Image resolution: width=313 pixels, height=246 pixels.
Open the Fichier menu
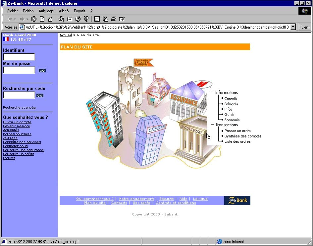click(x=12, y=11)
